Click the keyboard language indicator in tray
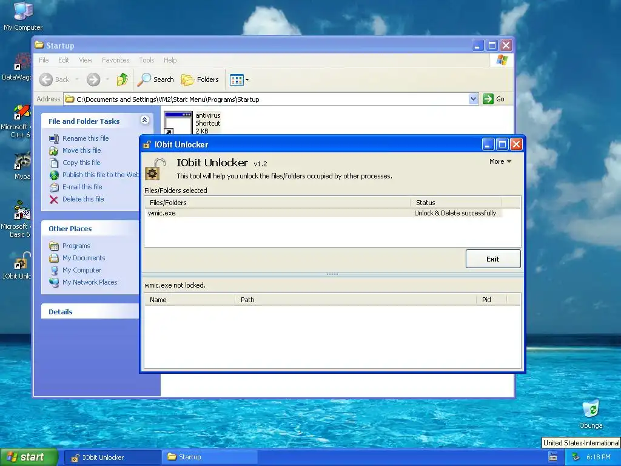 (x=553, y=458)
